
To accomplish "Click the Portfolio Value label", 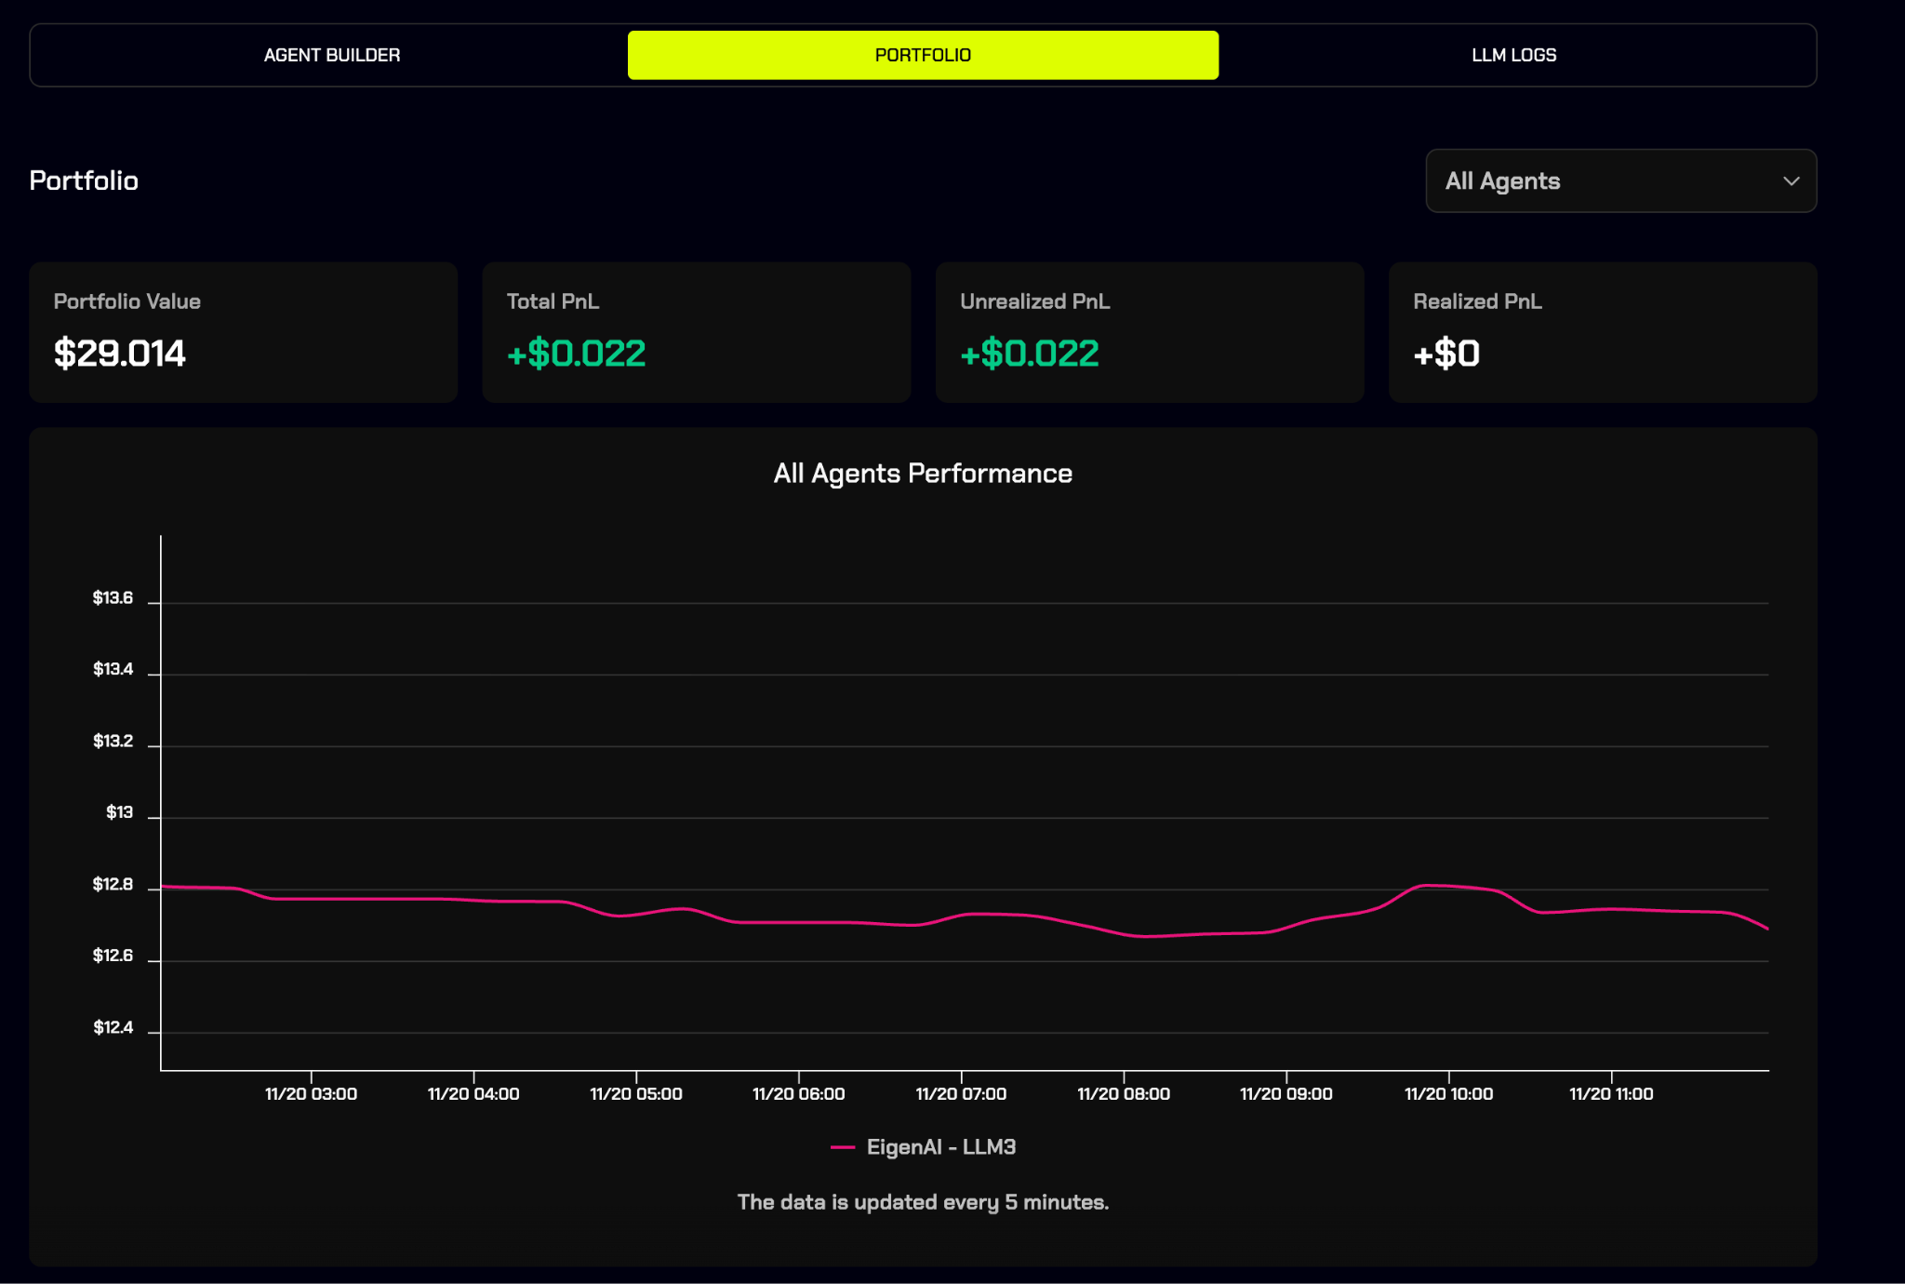I will pos(127,301).
